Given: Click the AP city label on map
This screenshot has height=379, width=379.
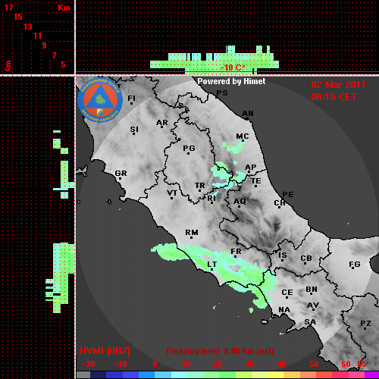Looking at the screenshot, I should [251, 168].
